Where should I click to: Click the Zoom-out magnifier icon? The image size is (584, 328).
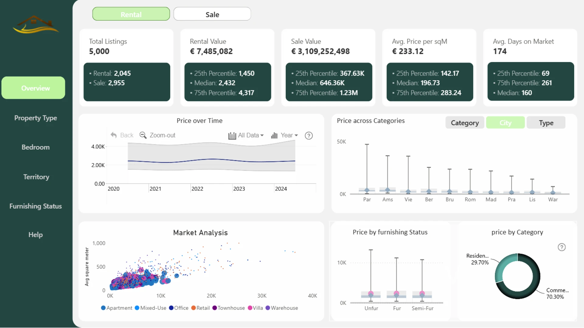click(143, 135)
